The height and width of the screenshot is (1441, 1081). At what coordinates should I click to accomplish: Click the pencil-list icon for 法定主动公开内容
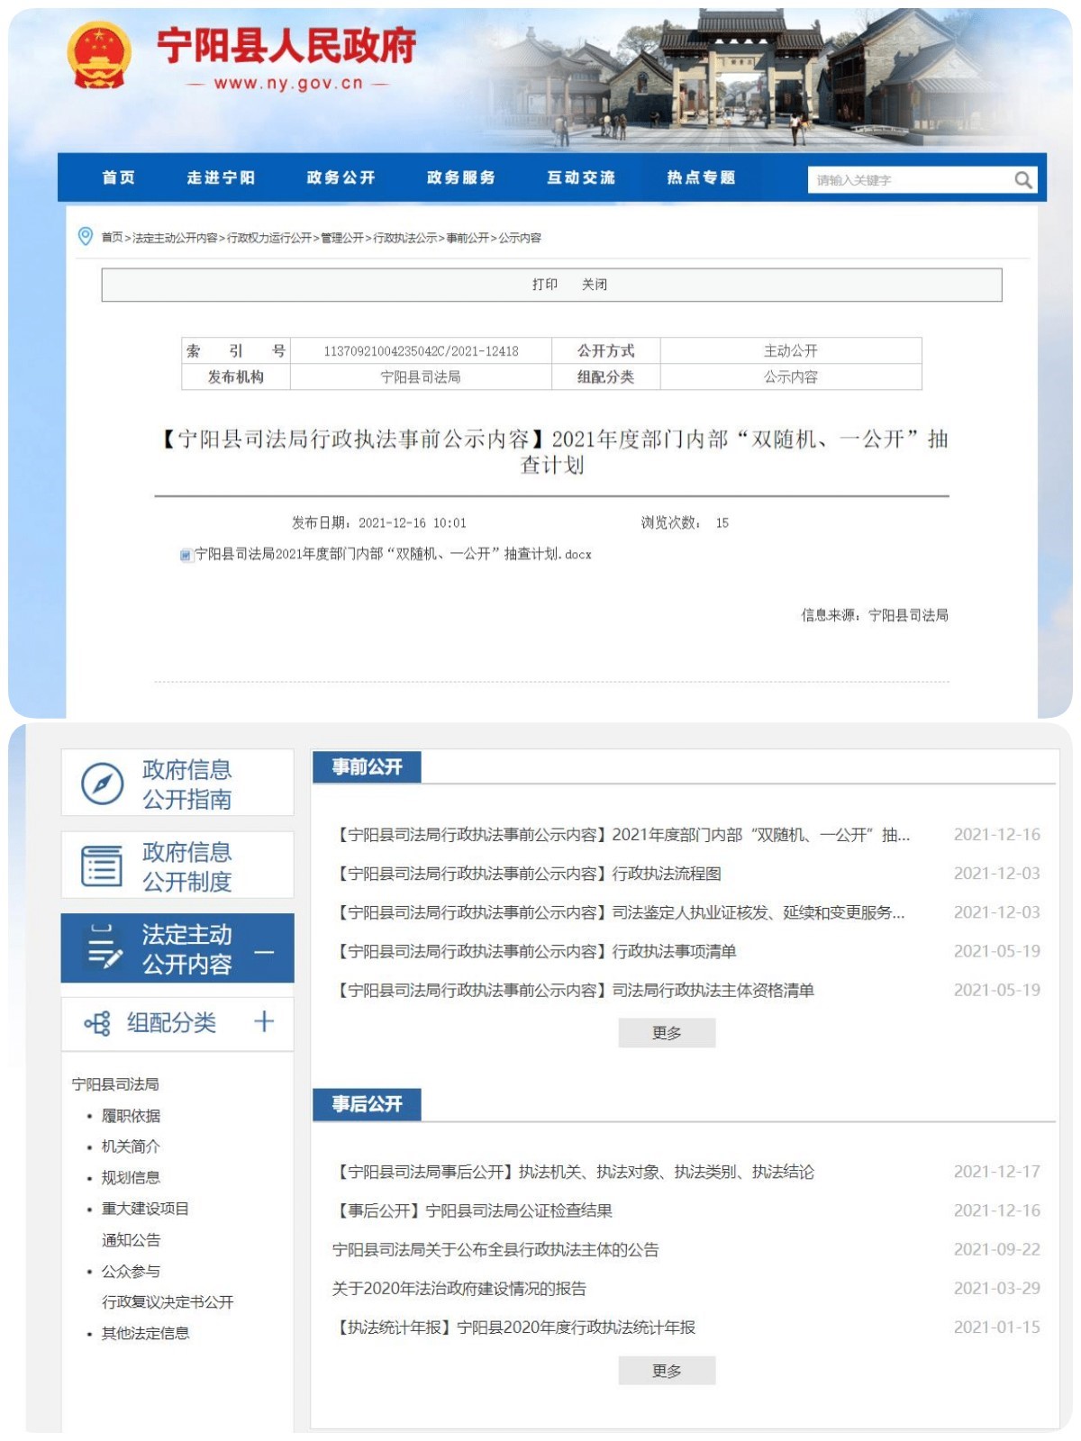(x=104, y=949)
